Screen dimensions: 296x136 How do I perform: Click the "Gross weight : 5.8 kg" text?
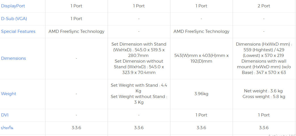click(x=264, y=97)
